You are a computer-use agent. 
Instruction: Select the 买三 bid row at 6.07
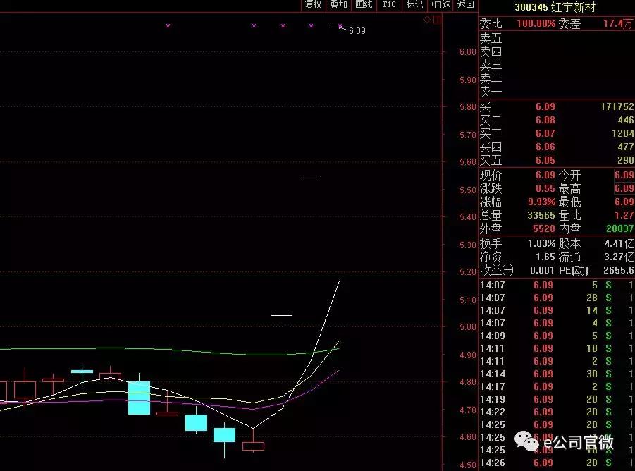pyautogui.click(x=557, y=134)
